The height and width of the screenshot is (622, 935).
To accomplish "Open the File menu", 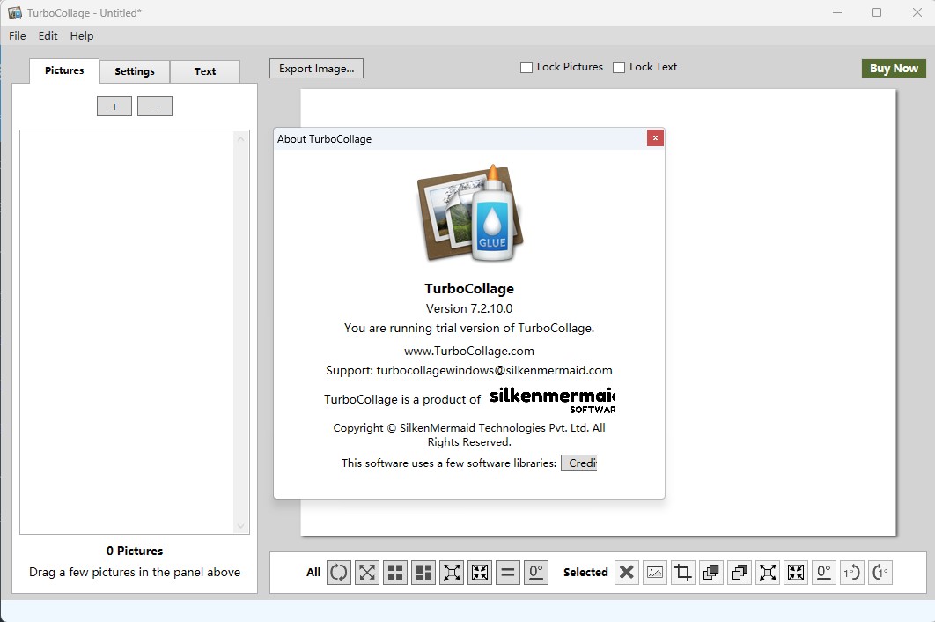I will click(18, 36).
